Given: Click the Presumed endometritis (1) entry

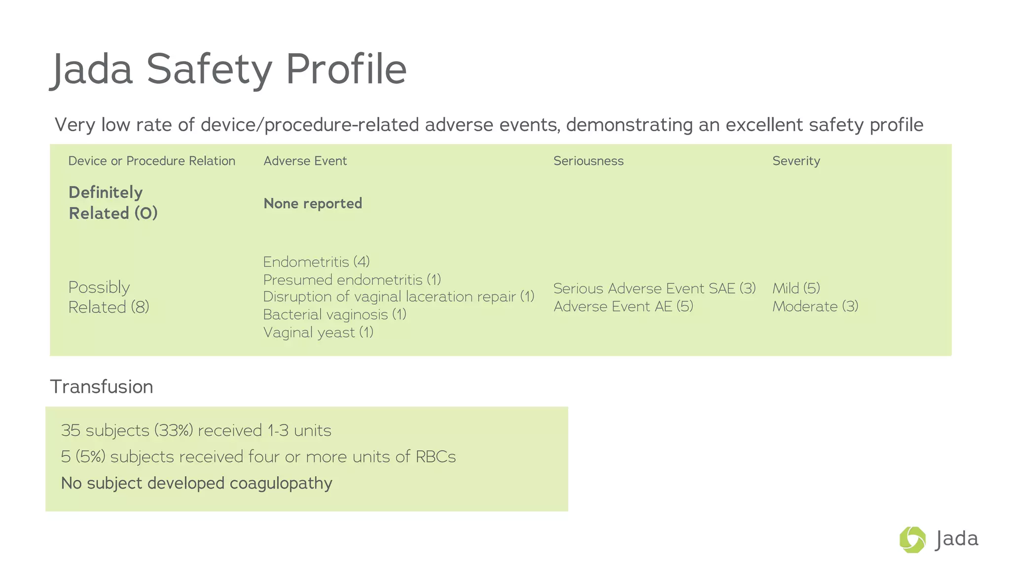Looking at the screenshot, I should 352,280.
